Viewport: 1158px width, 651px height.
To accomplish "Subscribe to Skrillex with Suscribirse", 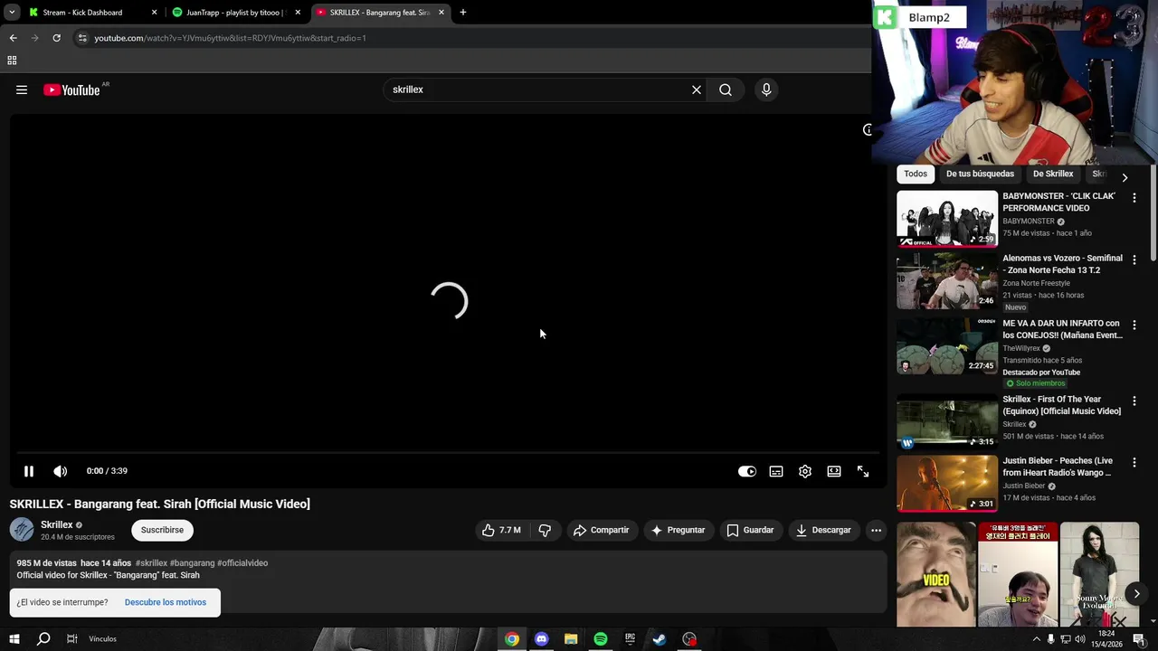I will [162, 530].
